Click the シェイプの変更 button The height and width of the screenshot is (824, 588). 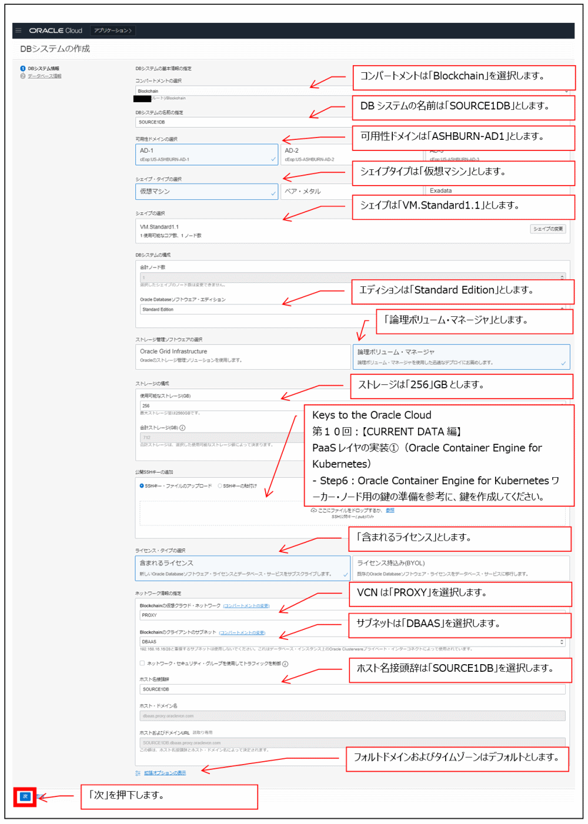(x=548, y=229)
